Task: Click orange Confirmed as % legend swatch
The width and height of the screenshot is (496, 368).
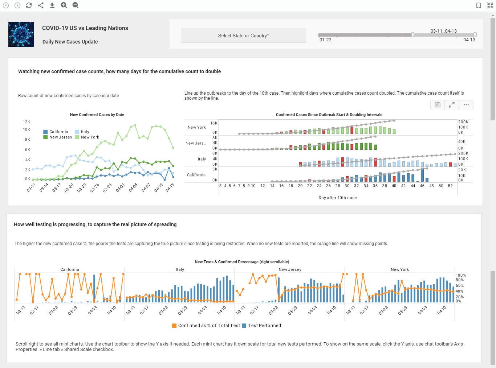Action: pyautogui.click(x=174, y=326)
